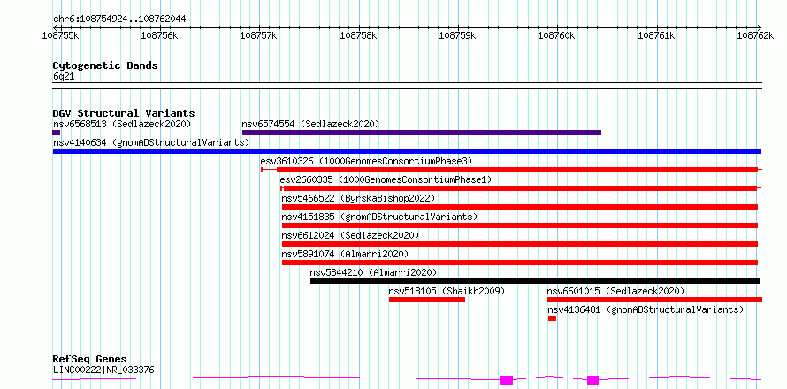Open the nsv5844210 (Almarri2020) label
The width and height of the screenshot is (787, 389).
[x=373, y=272]
